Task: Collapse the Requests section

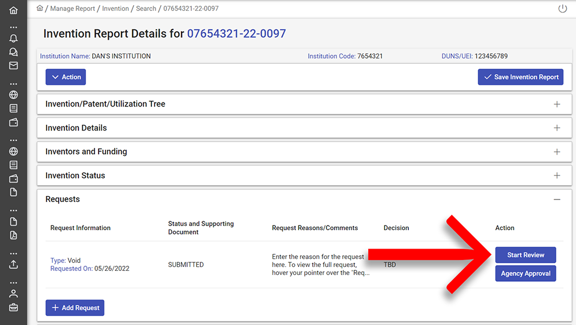Action: pyautogui.click(x=556, y=199)
